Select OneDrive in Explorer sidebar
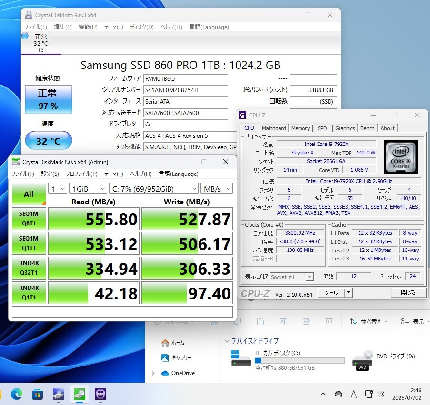Screen dimensions: 430x405 (x=178, y=373)
